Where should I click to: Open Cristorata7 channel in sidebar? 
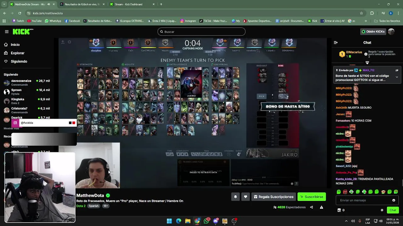point(27,110)
